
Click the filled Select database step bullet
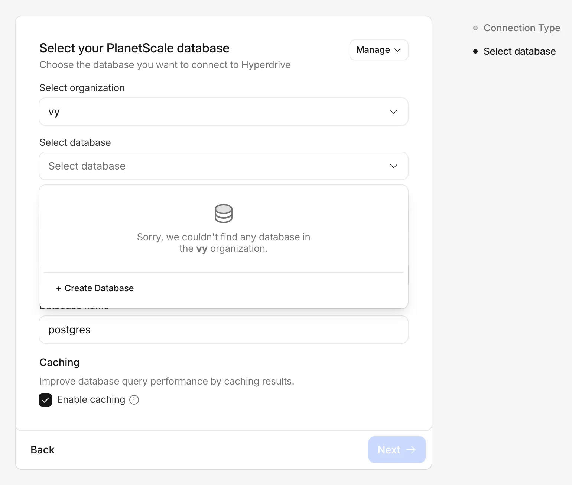click(x=475, y=51)
